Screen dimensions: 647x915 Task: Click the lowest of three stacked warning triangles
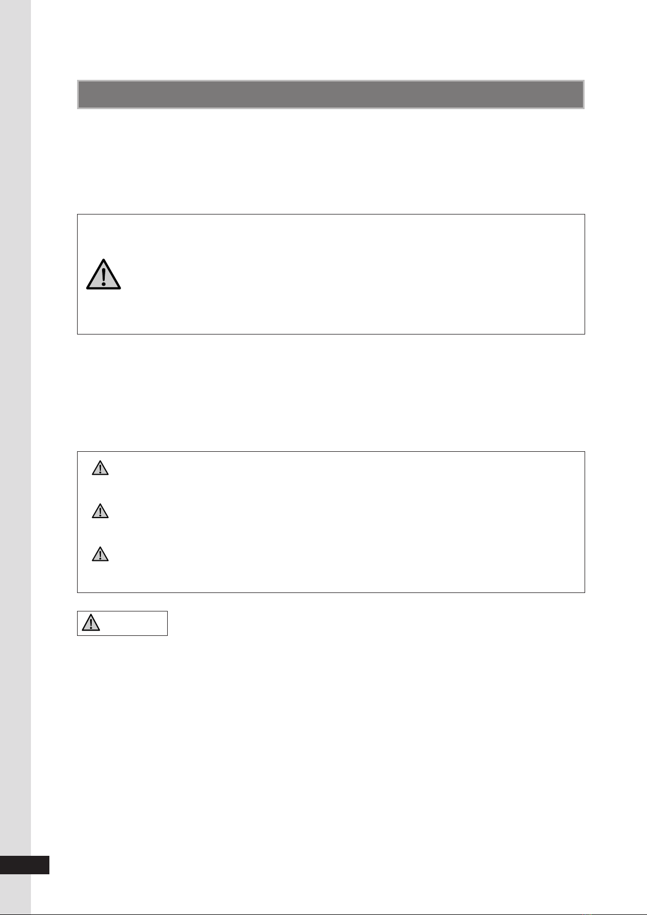(x=100, y=554)
